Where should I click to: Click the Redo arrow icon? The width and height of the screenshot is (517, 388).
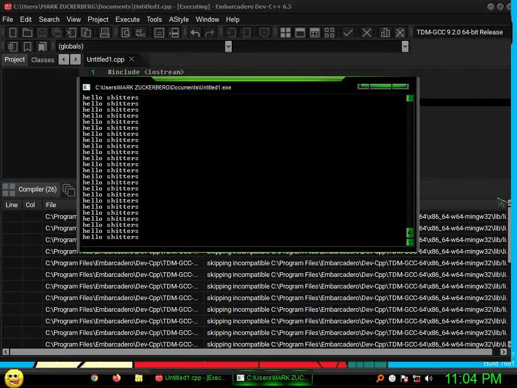tap(210, 32)
